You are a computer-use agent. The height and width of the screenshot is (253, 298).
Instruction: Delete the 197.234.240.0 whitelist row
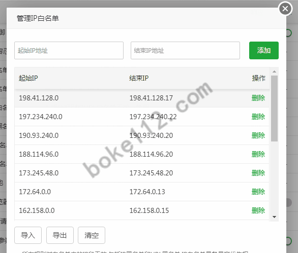point(258,117)
